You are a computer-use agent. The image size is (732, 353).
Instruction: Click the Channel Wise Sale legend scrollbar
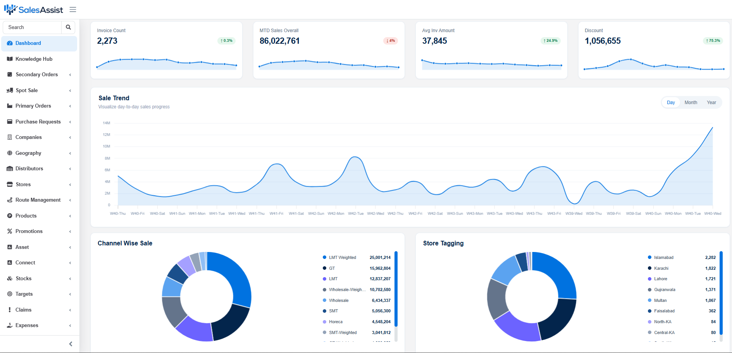(396, 289)
